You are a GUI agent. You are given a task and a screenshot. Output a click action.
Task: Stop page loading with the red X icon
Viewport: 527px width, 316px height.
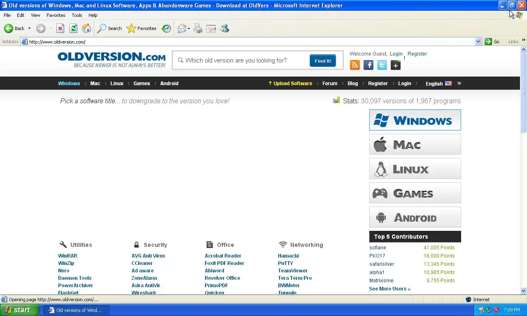(60, 28)
